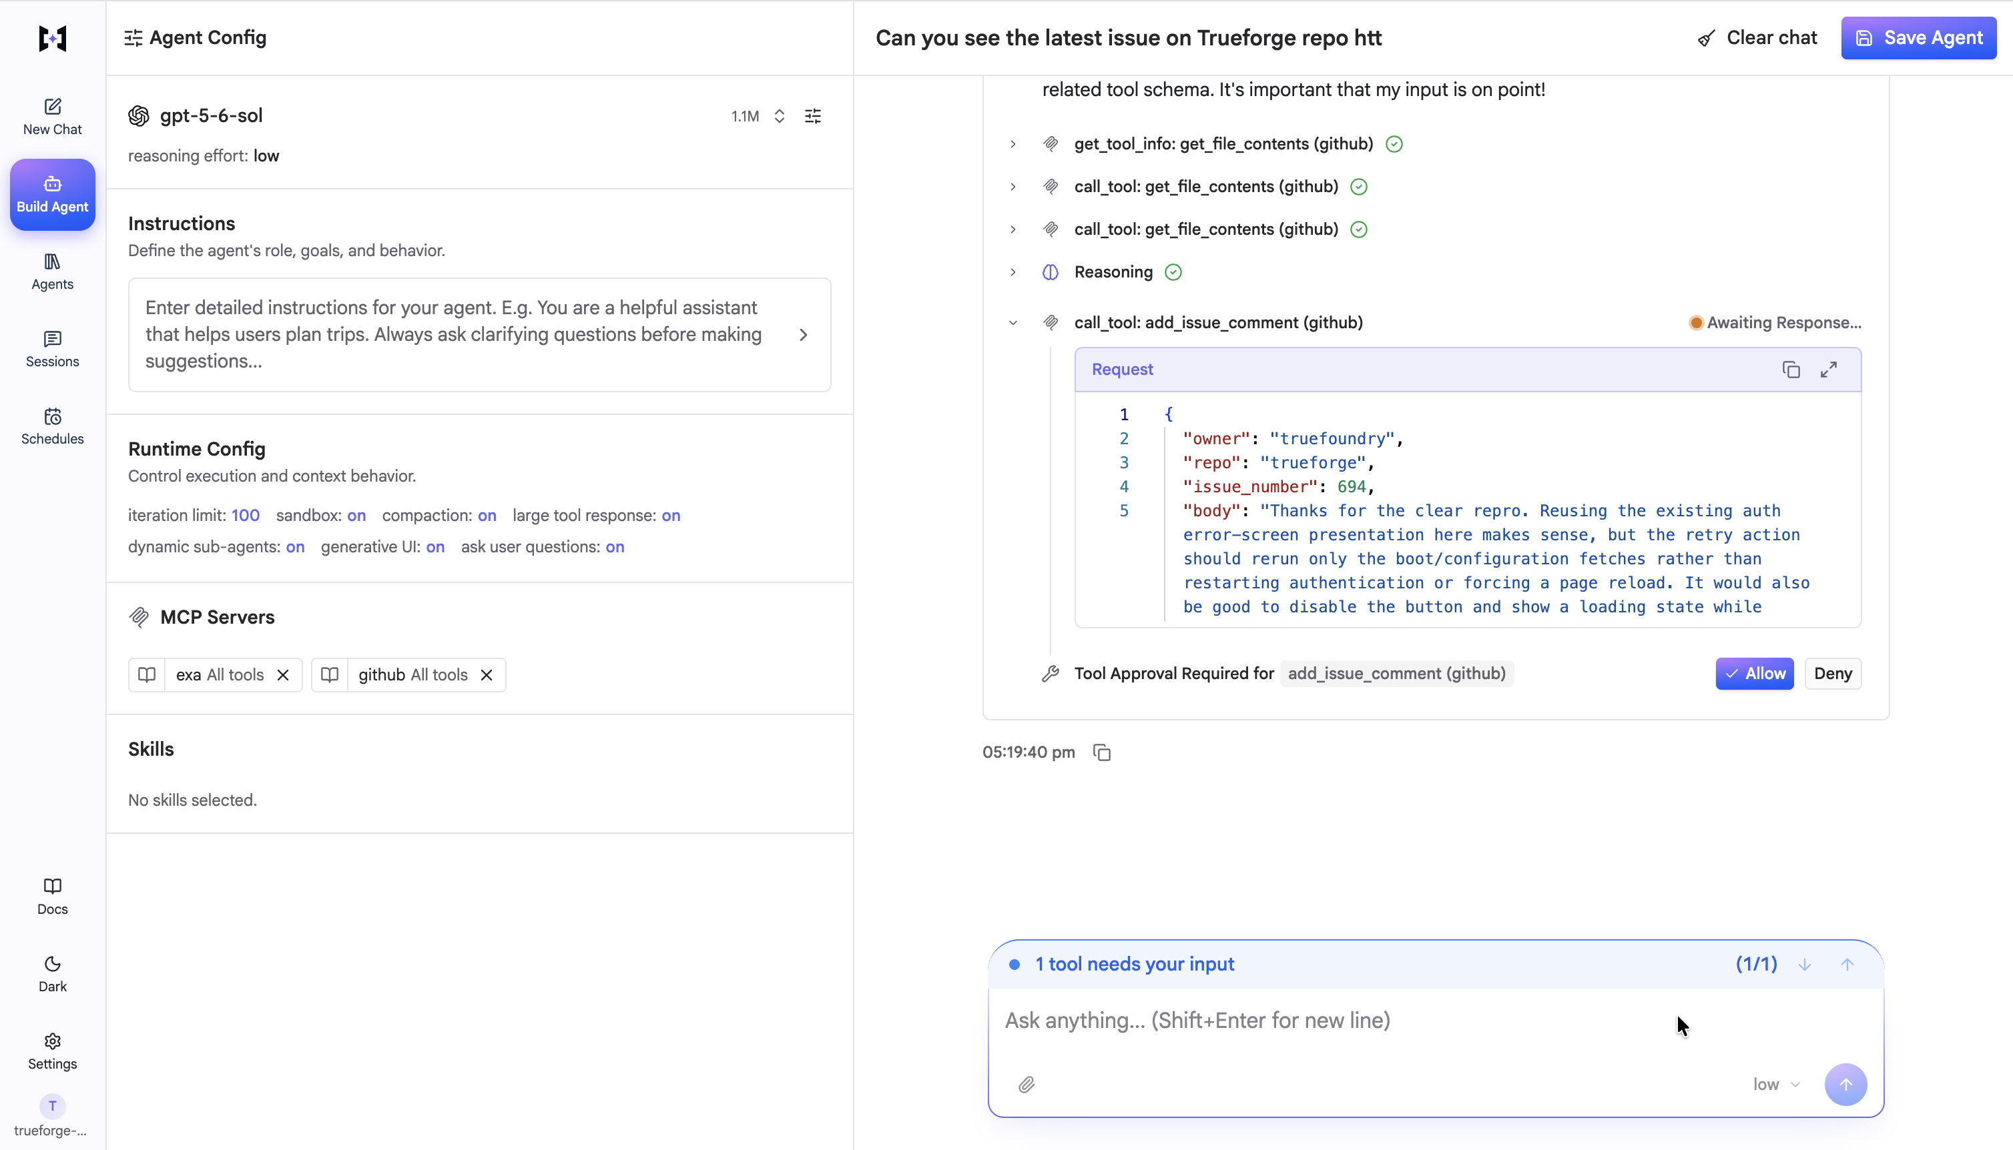Toggle the compaction on setting
2013x1150 pixels.
pyautogui.click(x=487, y=515)
